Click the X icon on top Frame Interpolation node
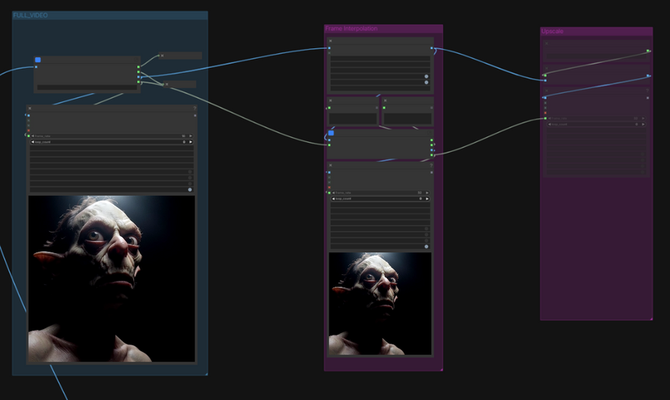This screenshot has width=670, height=400. (x=331, y=41)
